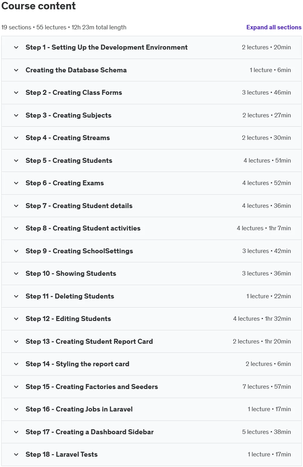Show Step 13 - Creating Student Report Card
The width and height of the screenshot is (303, 467).
pyautogui.click(x=151, y=342)
